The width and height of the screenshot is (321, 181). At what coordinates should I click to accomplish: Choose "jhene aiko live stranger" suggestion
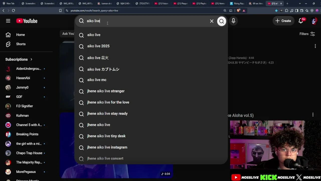pyautogui.click(x=151, y=91)
